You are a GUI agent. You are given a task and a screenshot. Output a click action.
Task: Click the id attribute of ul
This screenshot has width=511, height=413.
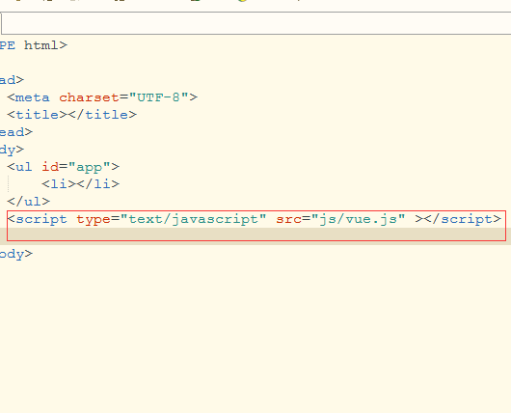[50, 167]
